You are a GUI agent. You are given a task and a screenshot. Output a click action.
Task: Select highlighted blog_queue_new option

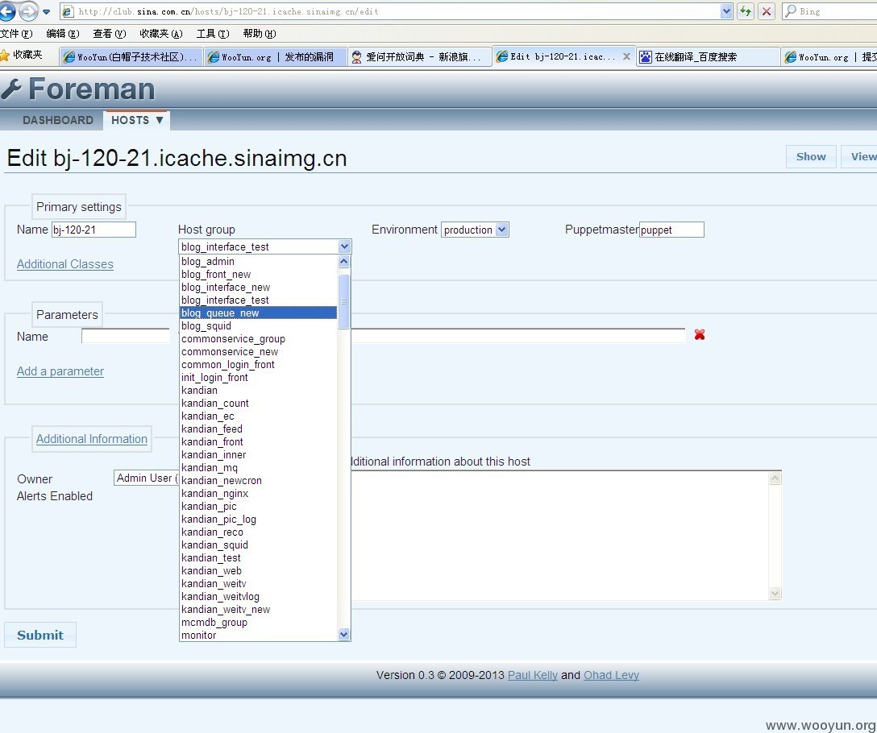259,313
